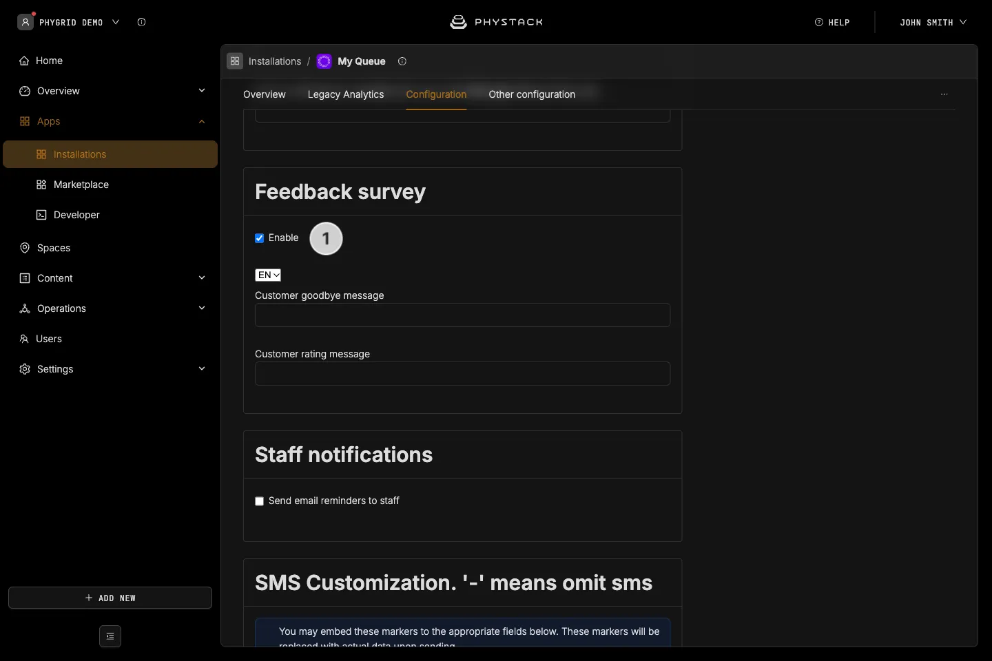
Task: Click the Content icon in sidebar
Action: [x=25, y=278]
